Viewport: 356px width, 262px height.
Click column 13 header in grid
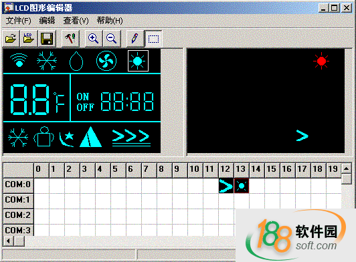pos(241,169)
